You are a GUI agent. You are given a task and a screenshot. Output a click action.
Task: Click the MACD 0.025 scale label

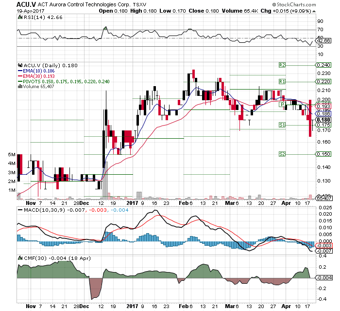(325, 207)
